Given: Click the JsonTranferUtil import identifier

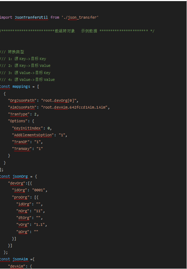Looking at the screenshot, I should (x=31, y=18).
